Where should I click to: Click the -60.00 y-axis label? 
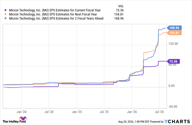(x=173, y=107)
